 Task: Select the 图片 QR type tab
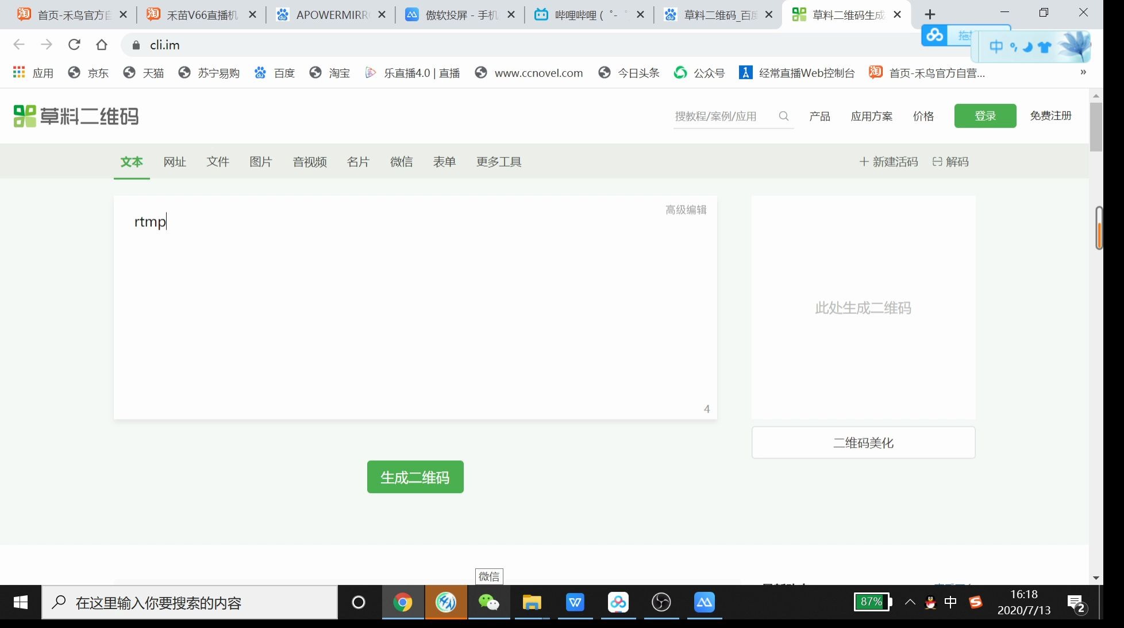point(261,162)
